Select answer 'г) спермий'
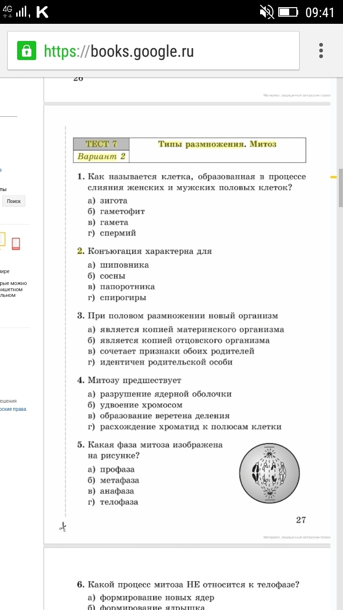Image resolution: width=343 pixels, height=610 pixels. (112, 234)
